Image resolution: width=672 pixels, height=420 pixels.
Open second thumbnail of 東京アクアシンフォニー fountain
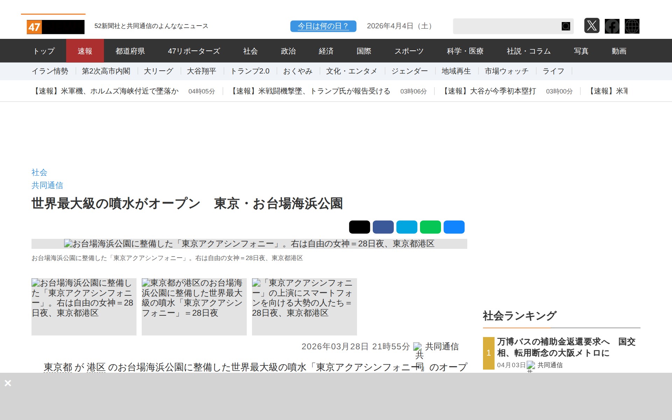click(x=194, y=307)
